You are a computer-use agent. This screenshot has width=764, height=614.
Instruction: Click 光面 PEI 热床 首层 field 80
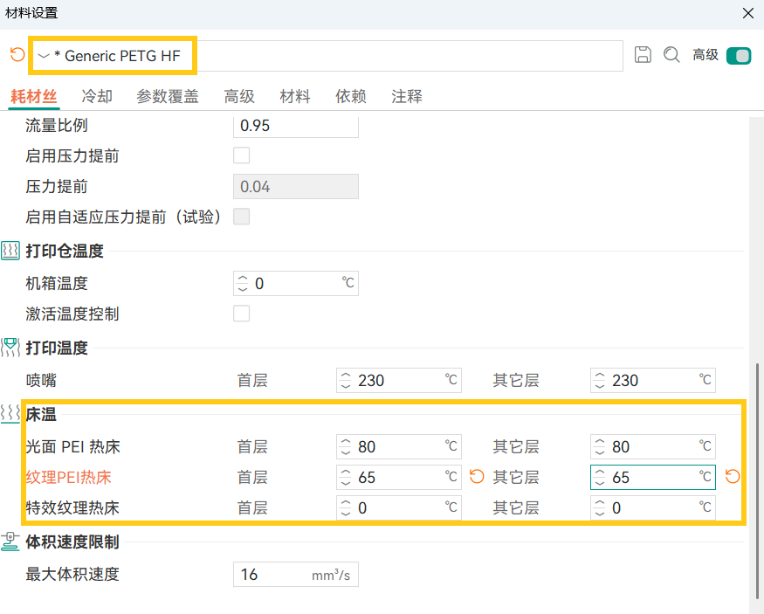(x=398, y=446)
